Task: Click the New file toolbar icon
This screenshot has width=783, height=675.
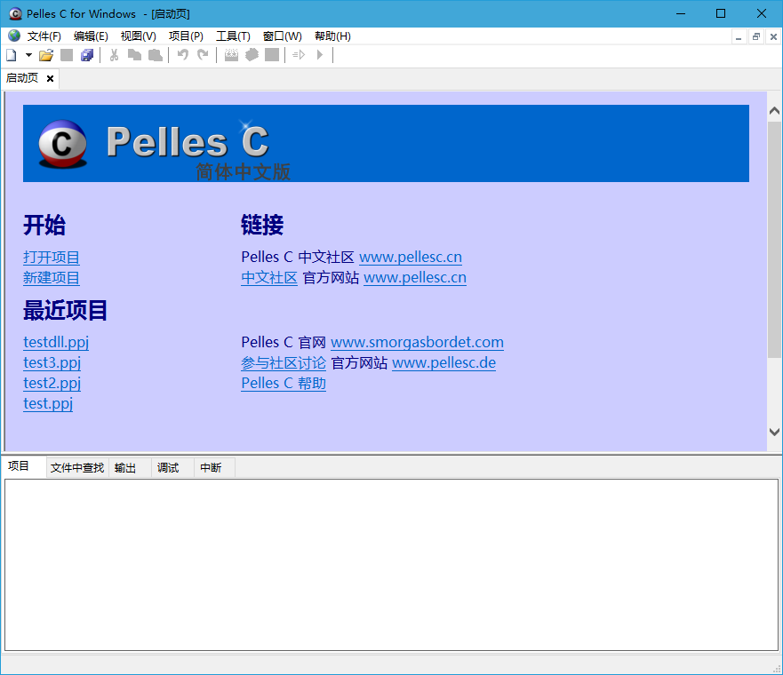Action: click(x=12, y=55)
